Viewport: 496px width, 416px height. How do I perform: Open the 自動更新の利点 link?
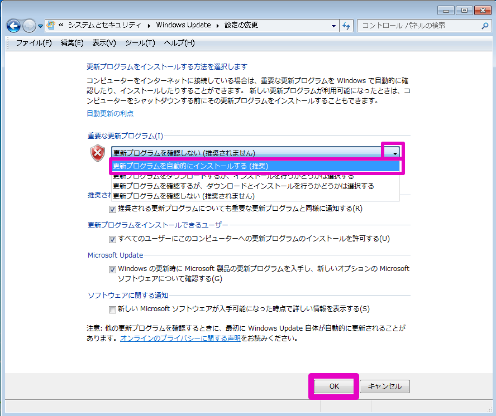(110, 113)
